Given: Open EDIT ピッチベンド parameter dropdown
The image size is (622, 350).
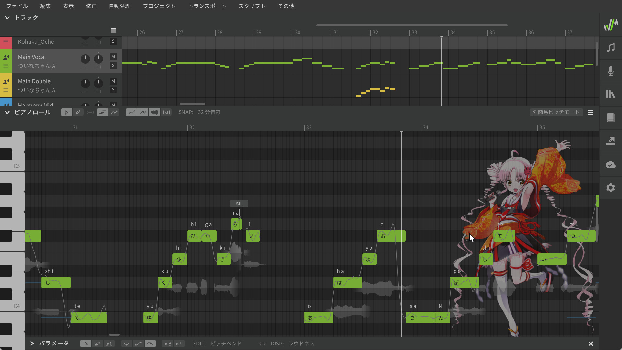Looking at the screenshot, I should 217,344.
